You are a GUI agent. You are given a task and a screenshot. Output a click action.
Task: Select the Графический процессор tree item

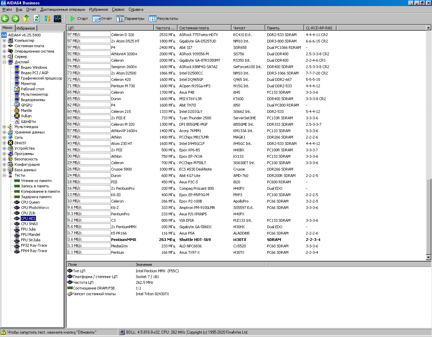coord(42,78)
